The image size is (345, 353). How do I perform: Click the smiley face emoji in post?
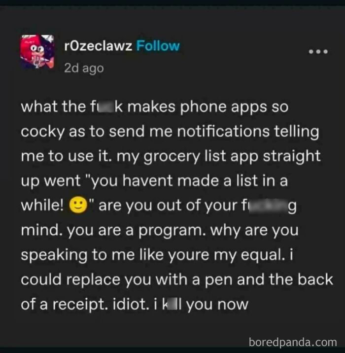click(78, 205)
